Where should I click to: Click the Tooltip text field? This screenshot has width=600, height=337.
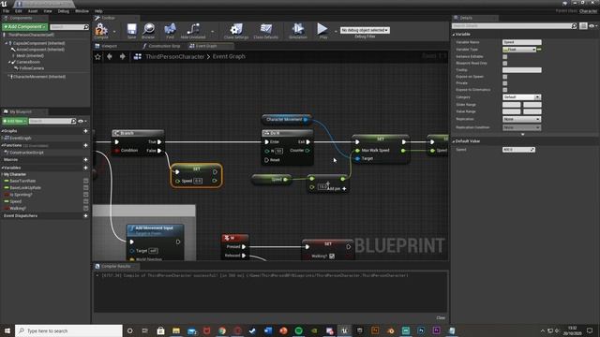click(521, 70)
